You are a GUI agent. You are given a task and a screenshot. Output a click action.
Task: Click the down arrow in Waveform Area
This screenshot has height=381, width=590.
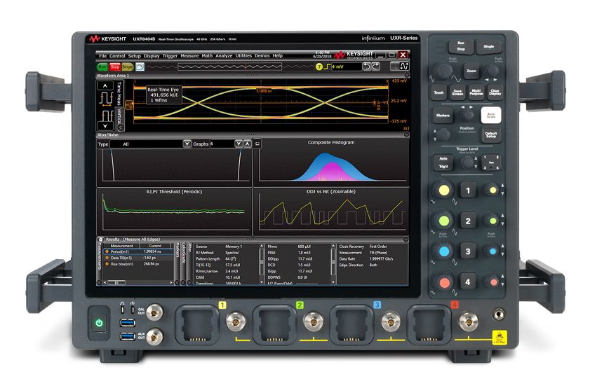[x=105, y=126]
